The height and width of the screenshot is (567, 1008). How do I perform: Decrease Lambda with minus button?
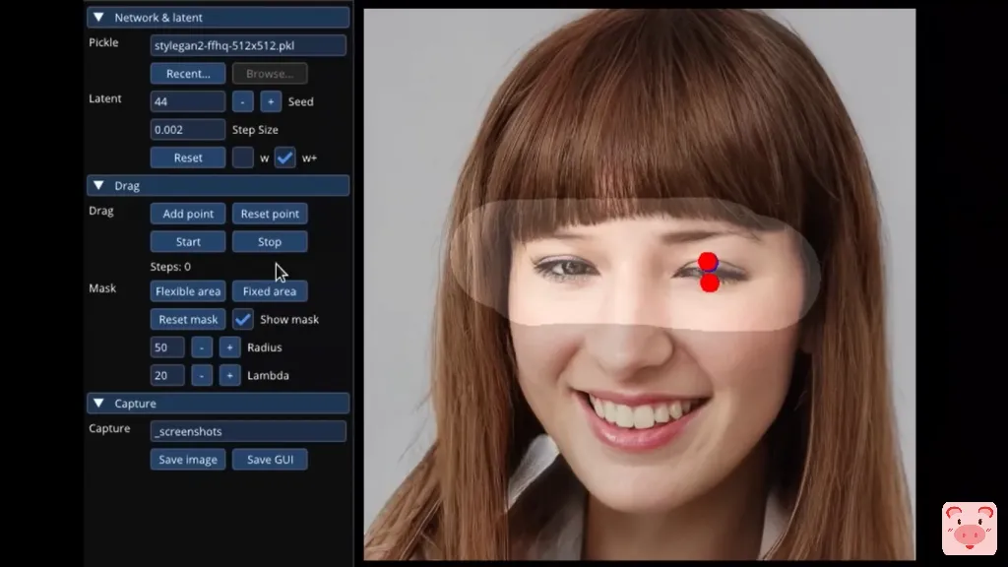201,375
